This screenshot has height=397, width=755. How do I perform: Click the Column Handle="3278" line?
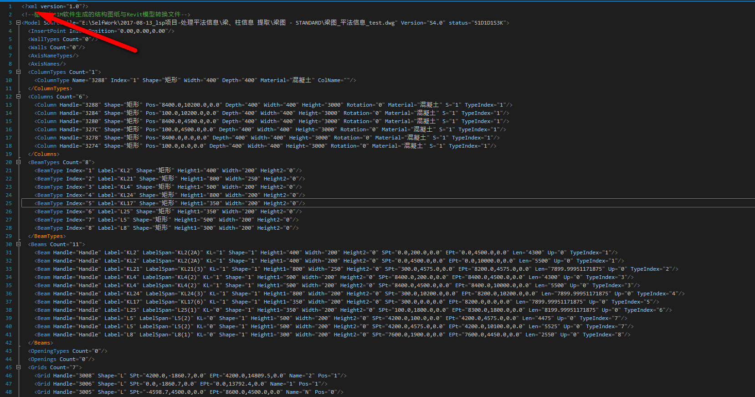point(267,138)
